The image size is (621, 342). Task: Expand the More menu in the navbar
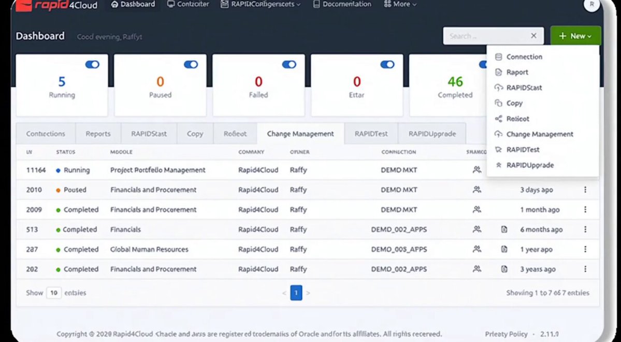400,4
